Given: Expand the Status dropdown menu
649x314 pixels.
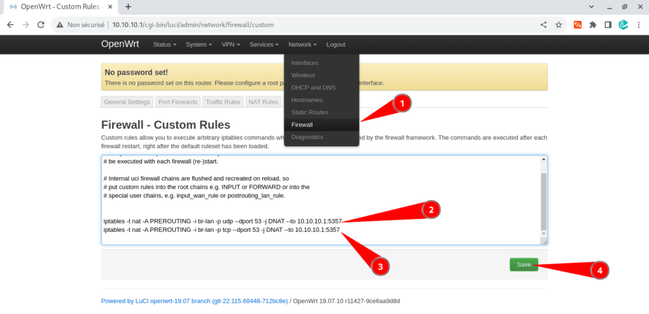Looking at the screenshot, I should pyautogui.click(x=165, y=44).
